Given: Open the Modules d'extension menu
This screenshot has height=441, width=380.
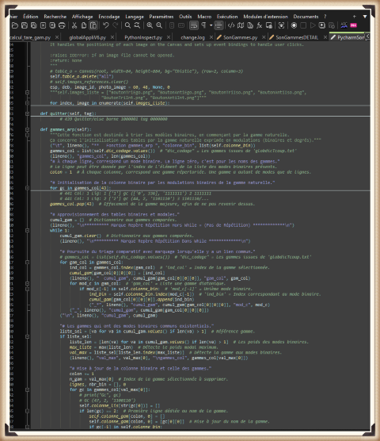Looking at the screenshot, I should point(265,17).
